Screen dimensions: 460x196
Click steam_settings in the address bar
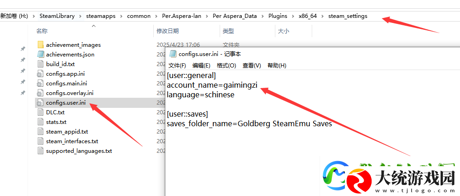click(348, 16)
